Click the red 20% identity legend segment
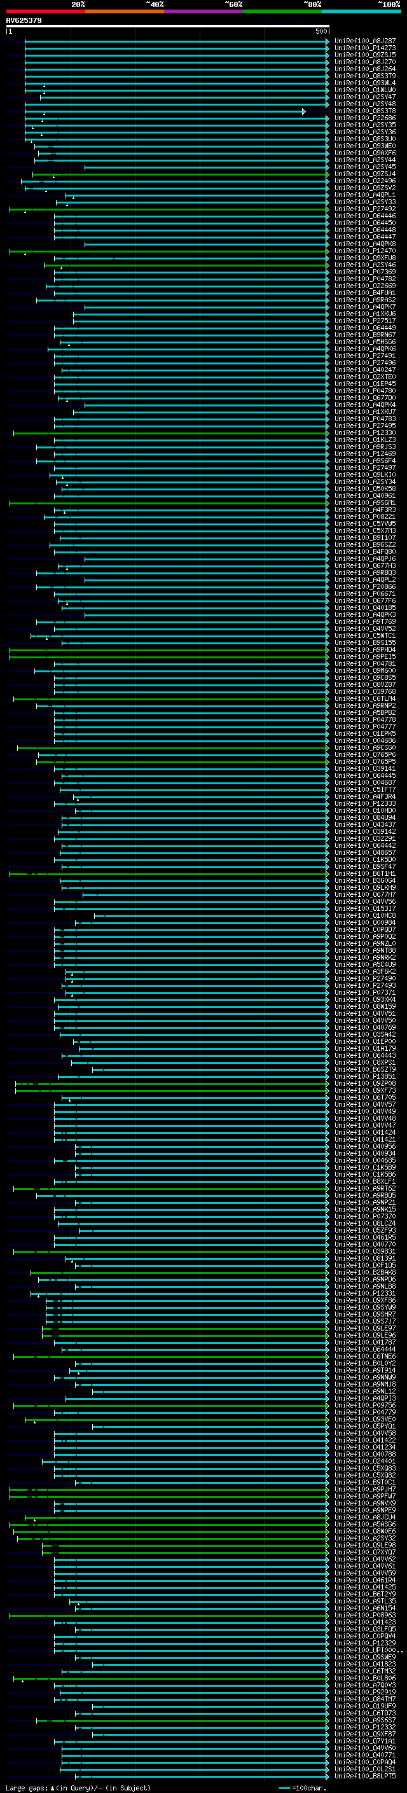The image size is (407, 1793). tap(45, 11)
